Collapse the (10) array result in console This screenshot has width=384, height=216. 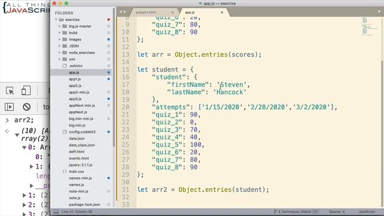click(17, 134)
